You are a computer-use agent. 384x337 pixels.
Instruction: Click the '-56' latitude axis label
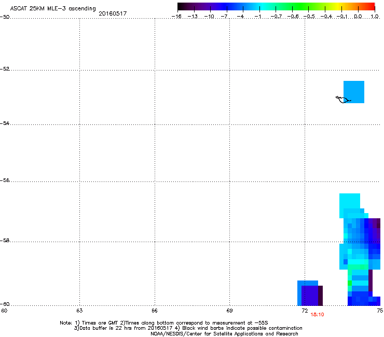(x=5, y=180)
